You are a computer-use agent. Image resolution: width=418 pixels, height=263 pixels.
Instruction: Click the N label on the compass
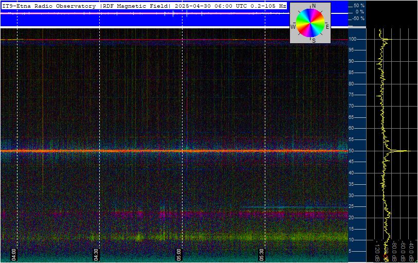[x=314, y=6]
